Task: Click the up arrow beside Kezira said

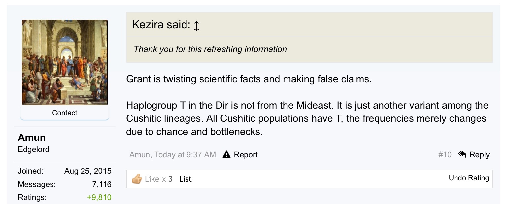Action: (196, 25)
